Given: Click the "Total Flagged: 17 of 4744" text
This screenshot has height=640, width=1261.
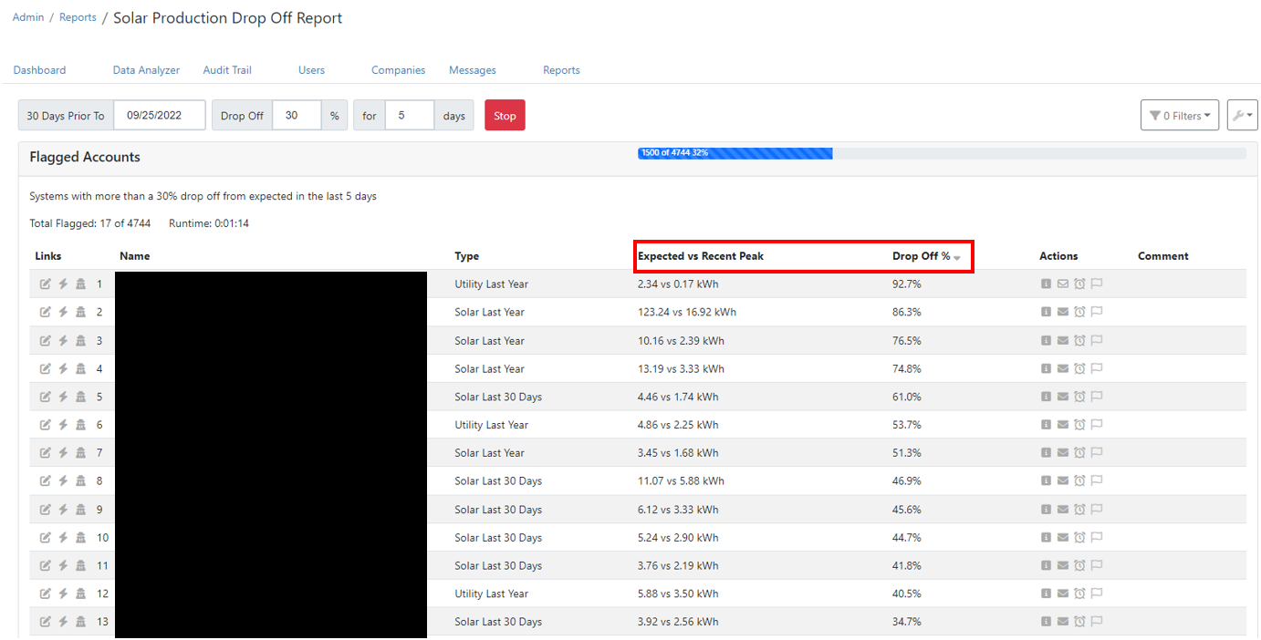Looking at the screenshot, I should coord(90,223).
